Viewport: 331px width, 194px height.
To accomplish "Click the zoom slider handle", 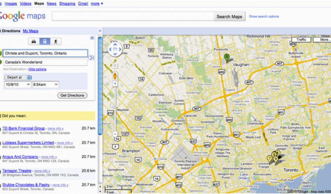I will (x=115, y=106).
